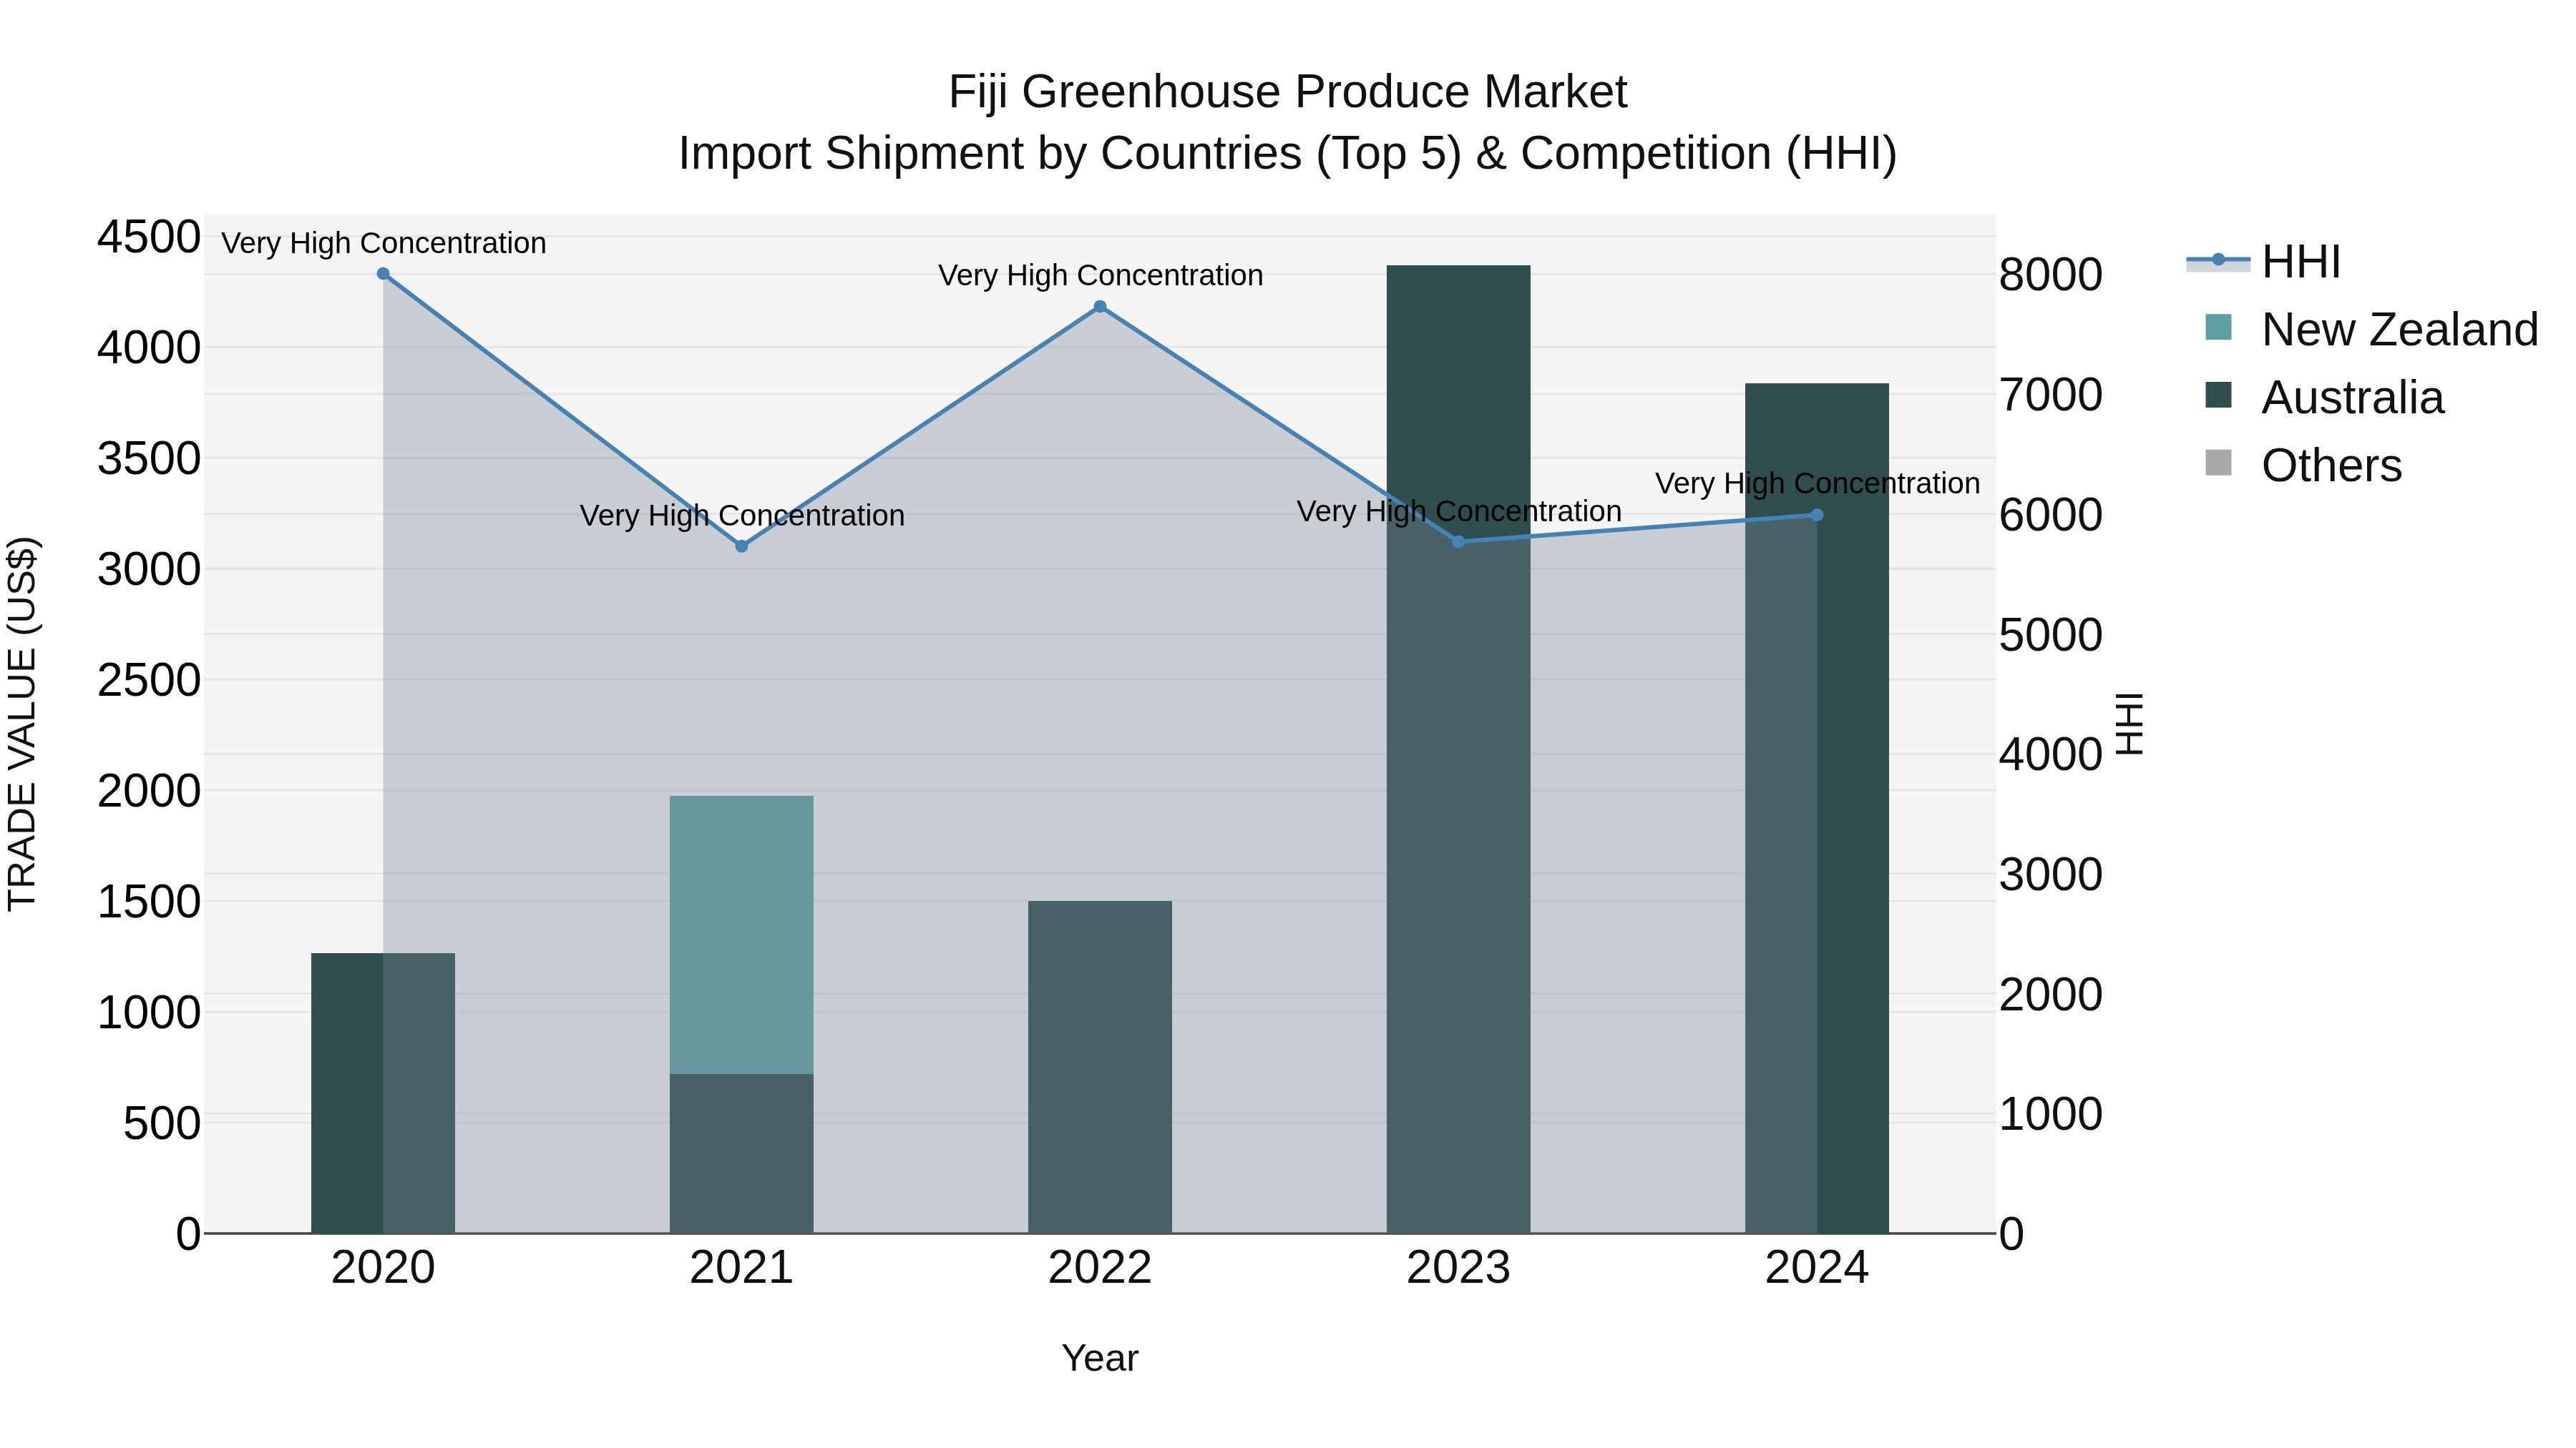
Task: Click the HHI line marker icon in legend
Action: click(x=2218, y=261)
